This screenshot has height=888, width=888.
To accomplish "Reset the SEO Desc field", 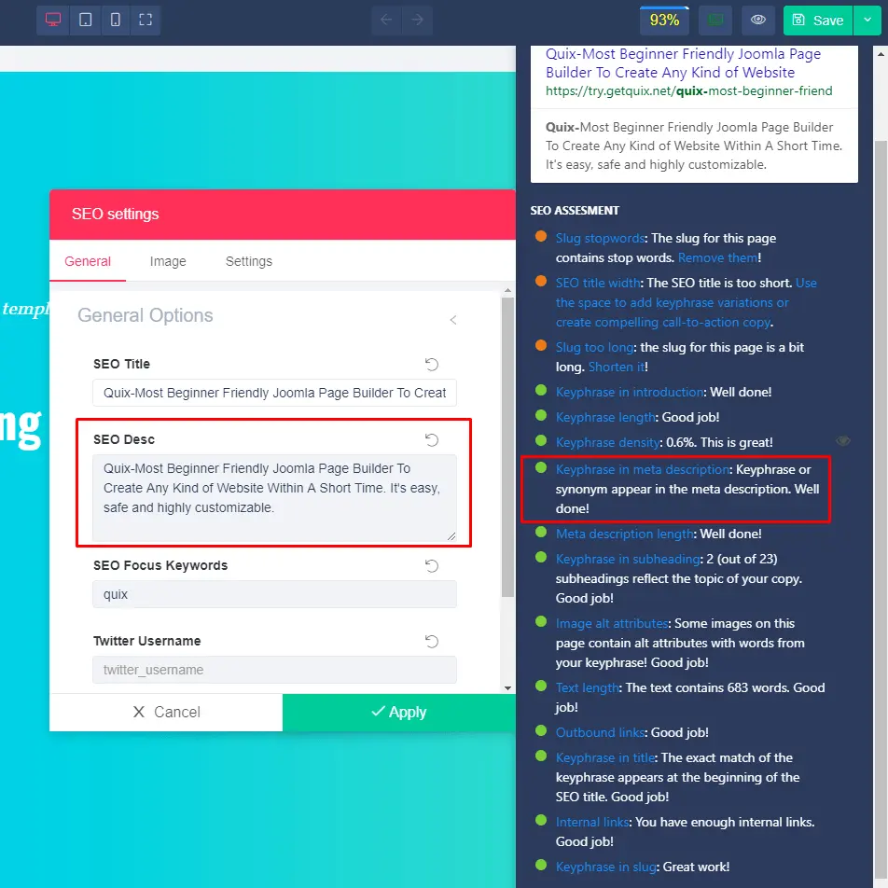I will click(431, 439).
